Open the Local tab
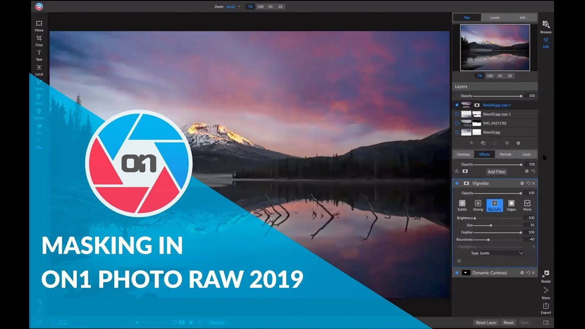 (526, 154)
